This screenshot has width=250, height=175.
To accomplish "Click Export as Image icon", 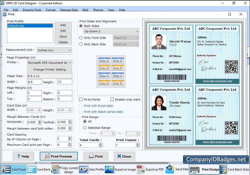I will coord(109,169).
